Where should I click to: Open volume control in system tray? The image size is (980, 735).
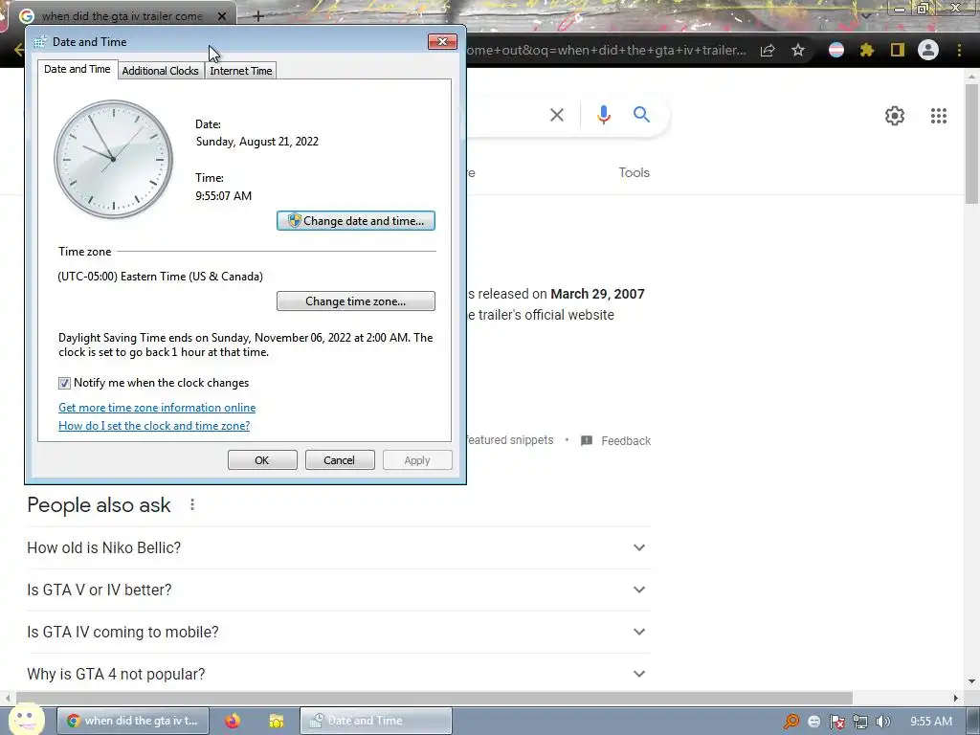click(882, 722)
